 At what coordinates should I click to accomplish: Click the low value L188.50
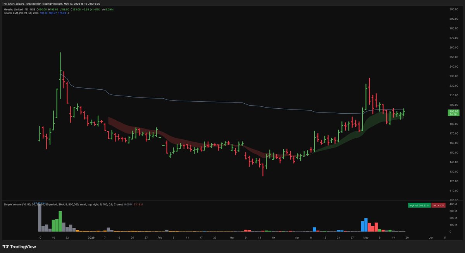point(64,9)
